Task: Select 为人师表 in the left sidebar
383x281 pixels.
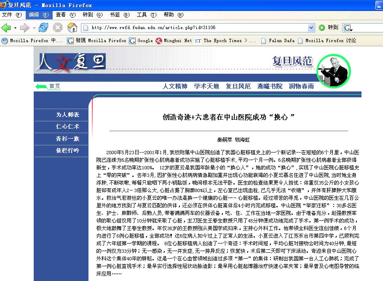Action: 67,115
